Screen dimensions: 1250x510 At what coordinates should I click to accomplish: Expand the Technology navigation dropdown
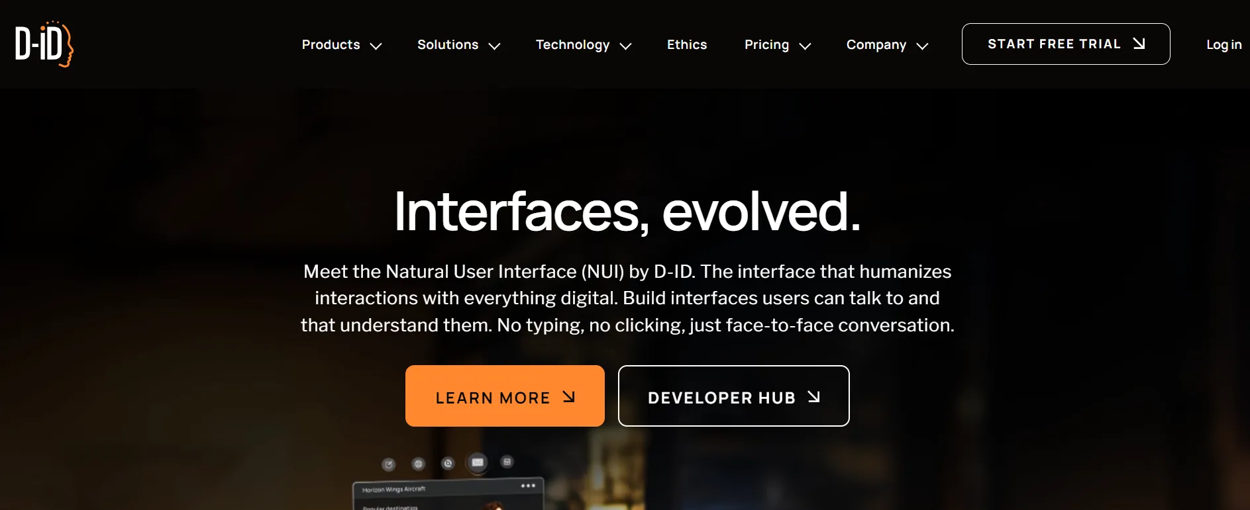pyautogui.click(x=583, y=45)
